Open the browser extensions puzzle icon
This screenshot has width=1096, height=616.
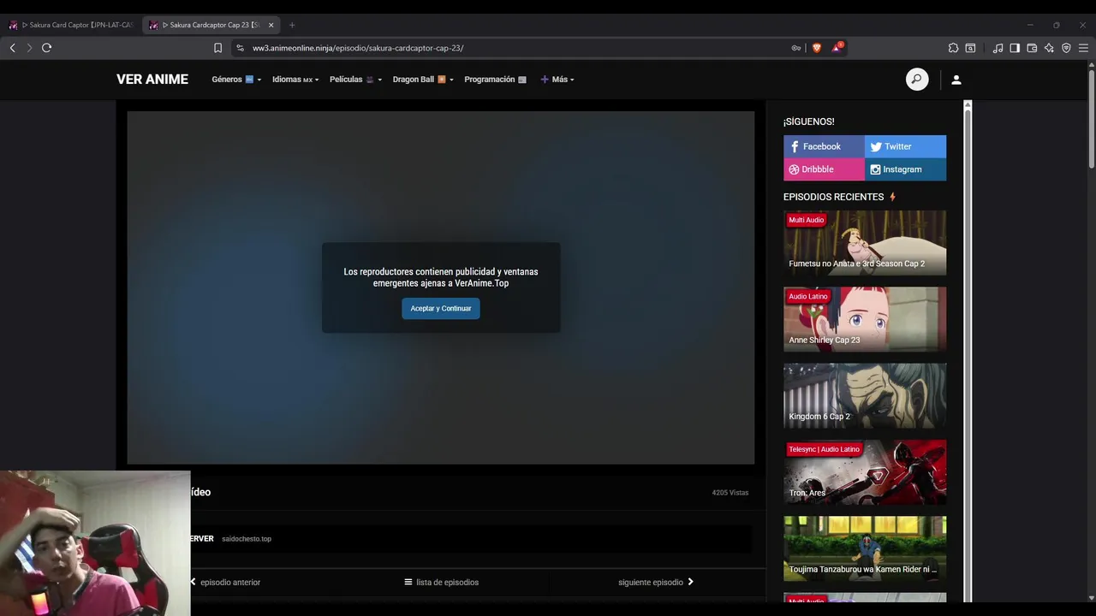click(953, 48)
